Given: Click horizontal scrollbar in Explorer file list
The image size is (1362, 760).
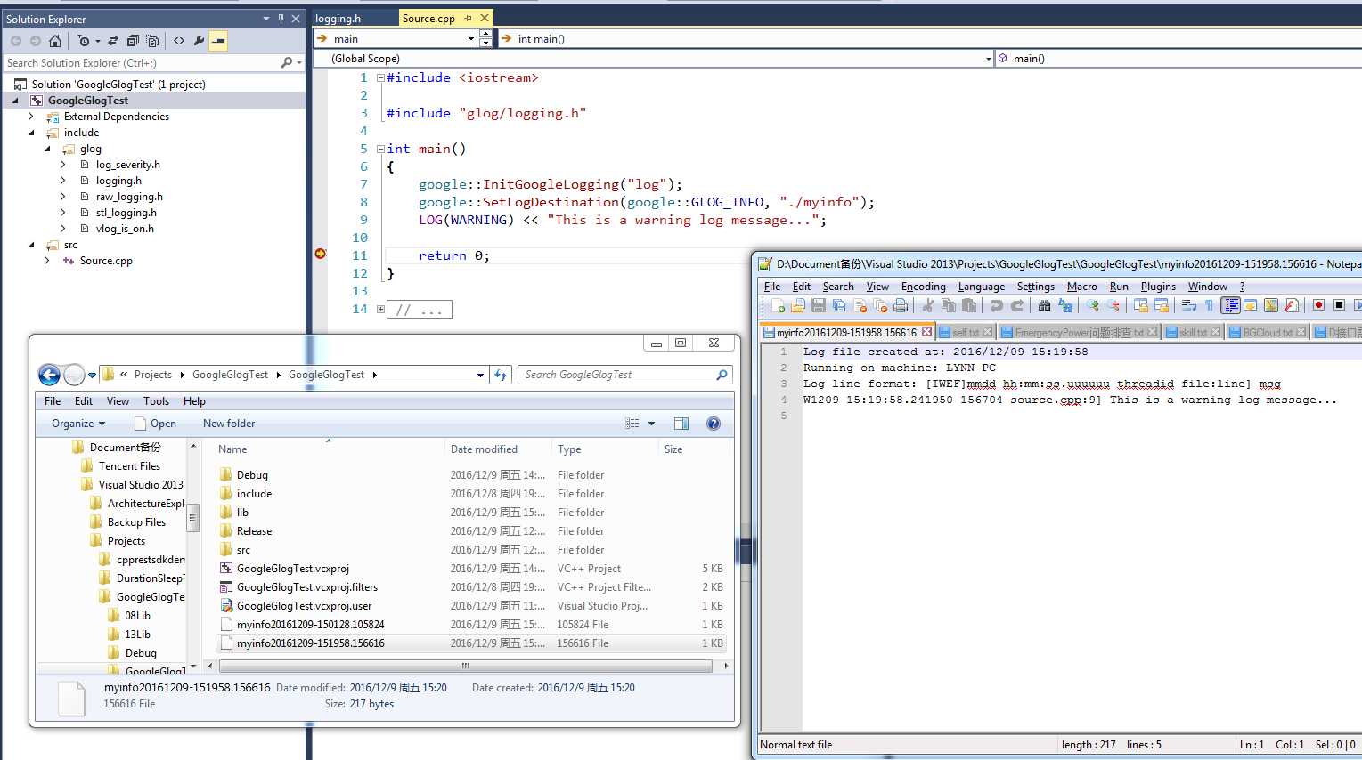Looking at the screenshot, I should click(x=466, y=666).
